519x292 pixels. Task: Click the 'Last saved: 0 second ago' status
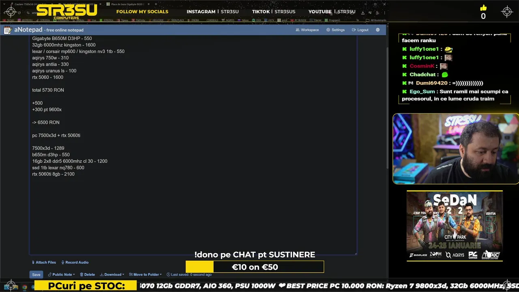point(189,275)
